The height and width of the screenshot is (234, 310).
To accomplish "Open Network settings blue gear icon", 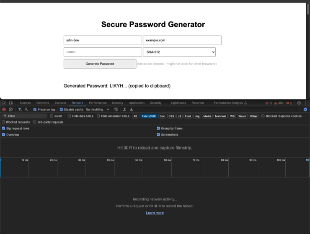I will (x=305, y=109).
